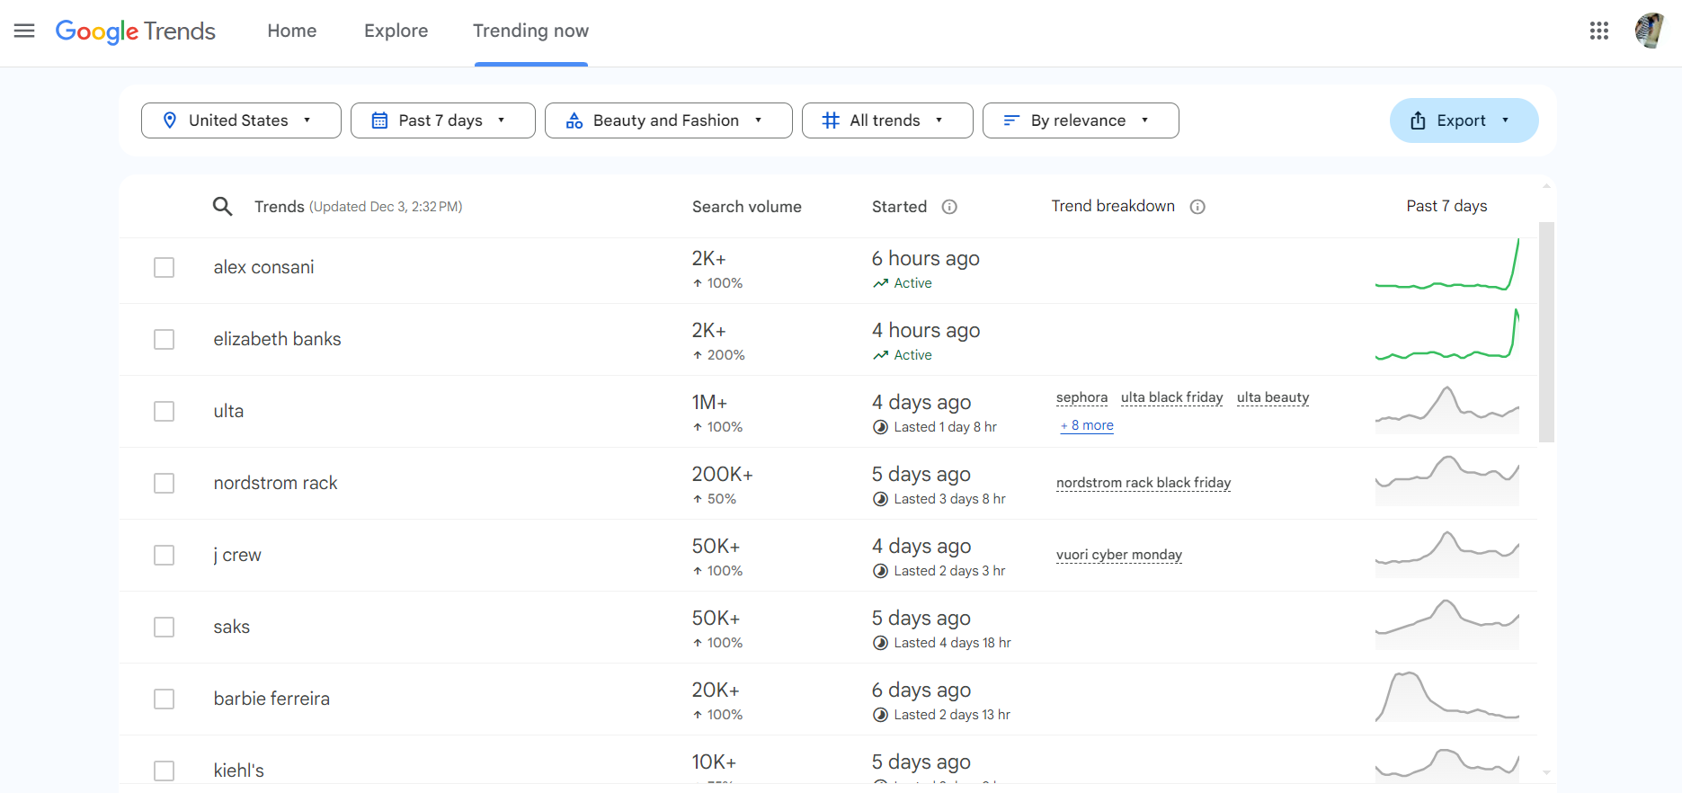Click the nordstrom rack trend name

(x=275, y=483)
